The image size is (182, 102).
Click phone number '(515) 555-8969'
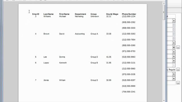coord(129,86)
